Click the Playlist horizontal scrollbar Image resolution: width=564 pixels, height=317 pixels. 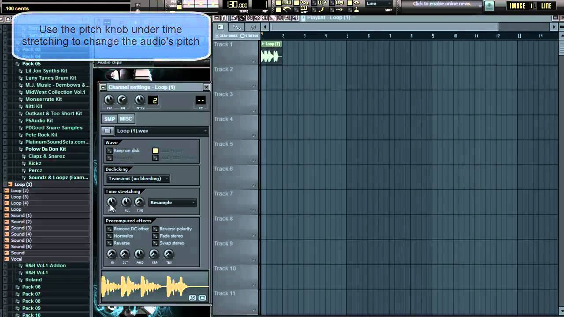384,27
